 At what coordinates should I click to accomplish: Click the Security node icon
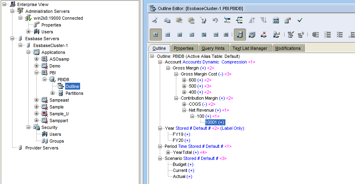click(37, 127)
